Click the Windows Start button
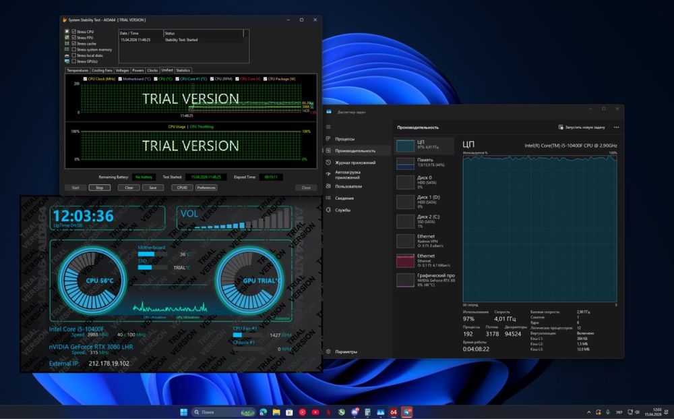The image size is (674, 419). point(183,412)
